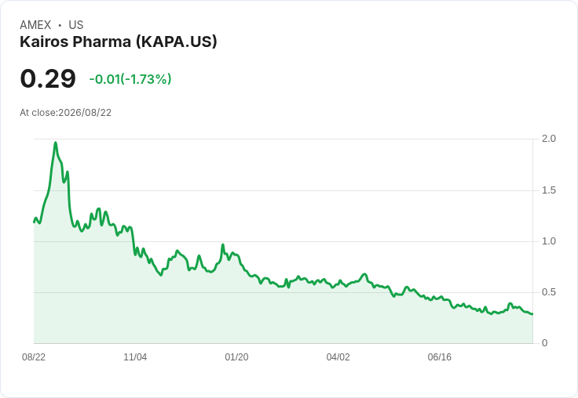This screenshot has height=398, width=578.
Task: Click the 1.5 price axis label
Action: [x=548, y=190]
